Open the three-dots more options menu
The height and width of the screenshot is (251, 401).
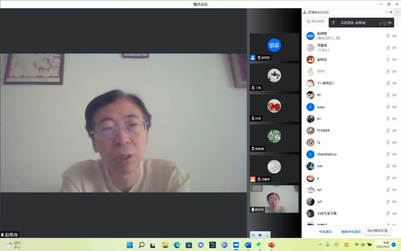click(x=386, y=12)
